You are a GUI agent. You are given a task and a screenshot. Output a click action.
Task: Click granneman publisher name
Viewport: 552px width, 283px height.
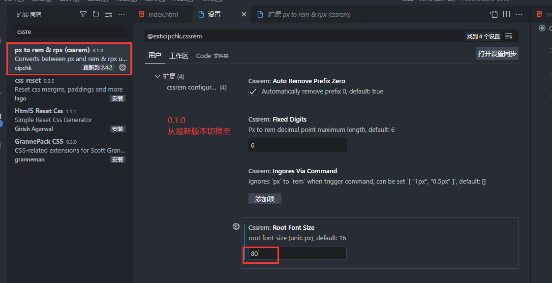click(30, 159)
